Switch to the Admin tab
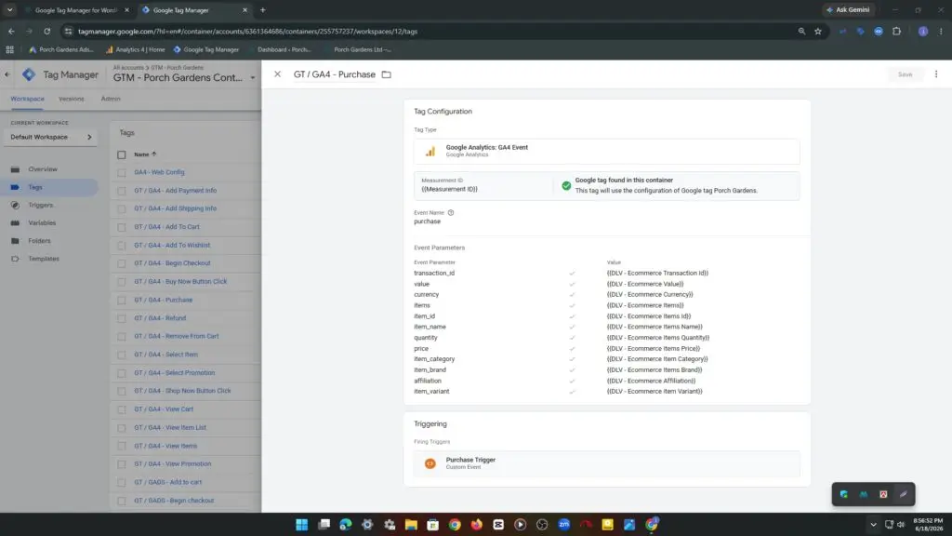Viewport: 952px width, 536px height. pyautogui.click(x=111, y=99)
